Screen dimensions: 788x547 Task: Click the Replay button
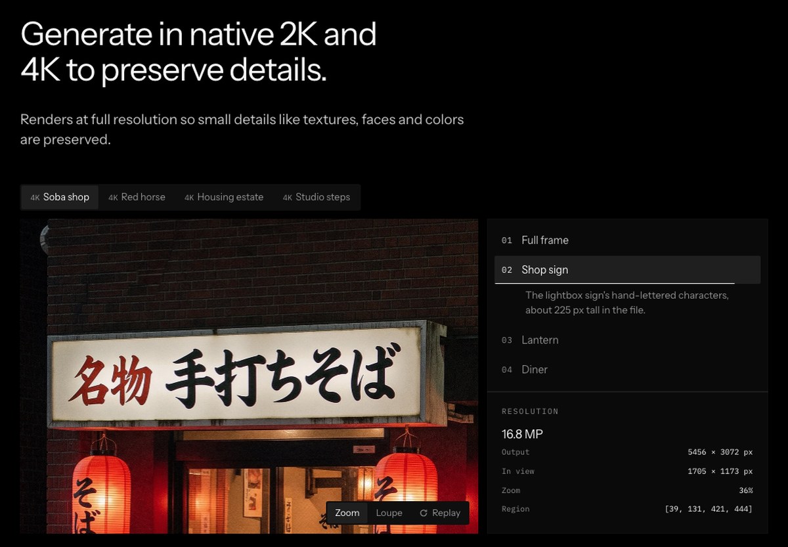(439, 513)
